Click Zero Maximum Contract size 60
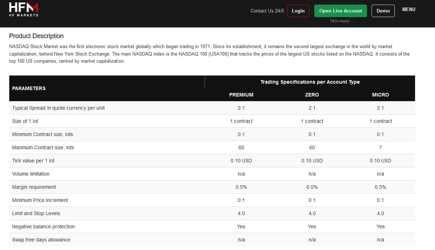Image resolution: width=435 pixels, height=250 pixels. (x=312, y=147)
